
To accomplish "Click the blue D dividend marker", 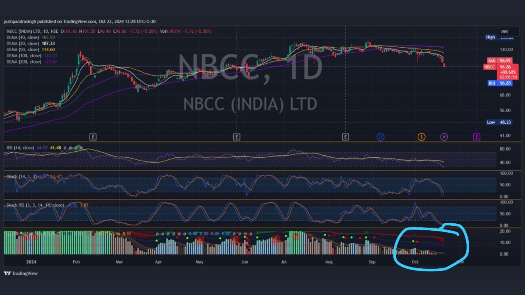I will pyautogui.click(x=381, y=137).
